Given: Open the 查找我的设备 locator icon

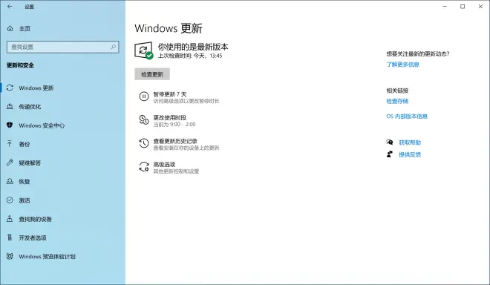Looking at the screenshot, I should point(10,219).
